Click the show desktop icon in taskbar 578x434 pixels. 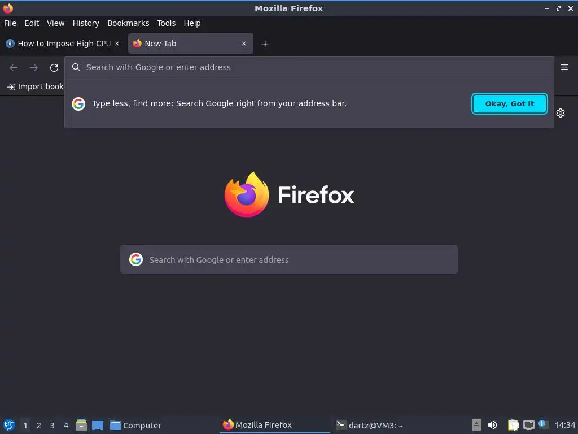(98, 425)
